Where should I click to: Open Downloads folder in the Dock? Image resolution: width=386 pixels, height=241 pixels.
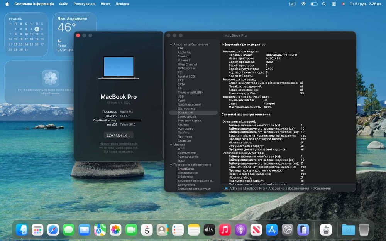coord(348,230)
